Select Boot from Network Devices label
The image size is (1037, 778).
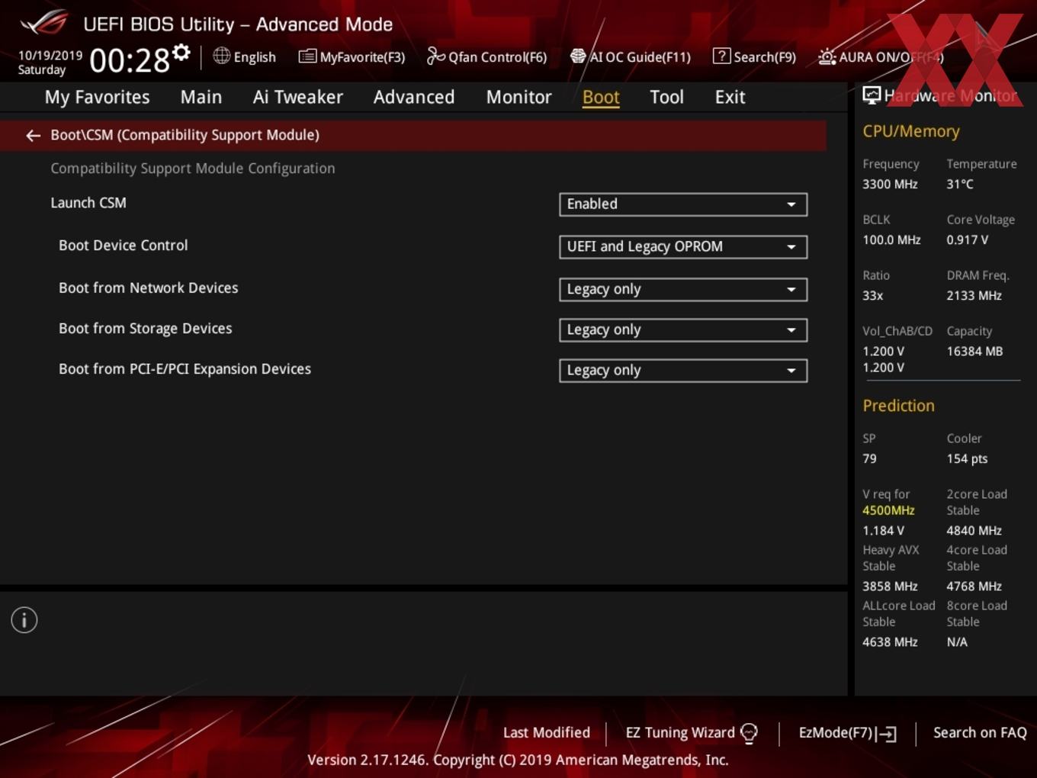(149, 288)
